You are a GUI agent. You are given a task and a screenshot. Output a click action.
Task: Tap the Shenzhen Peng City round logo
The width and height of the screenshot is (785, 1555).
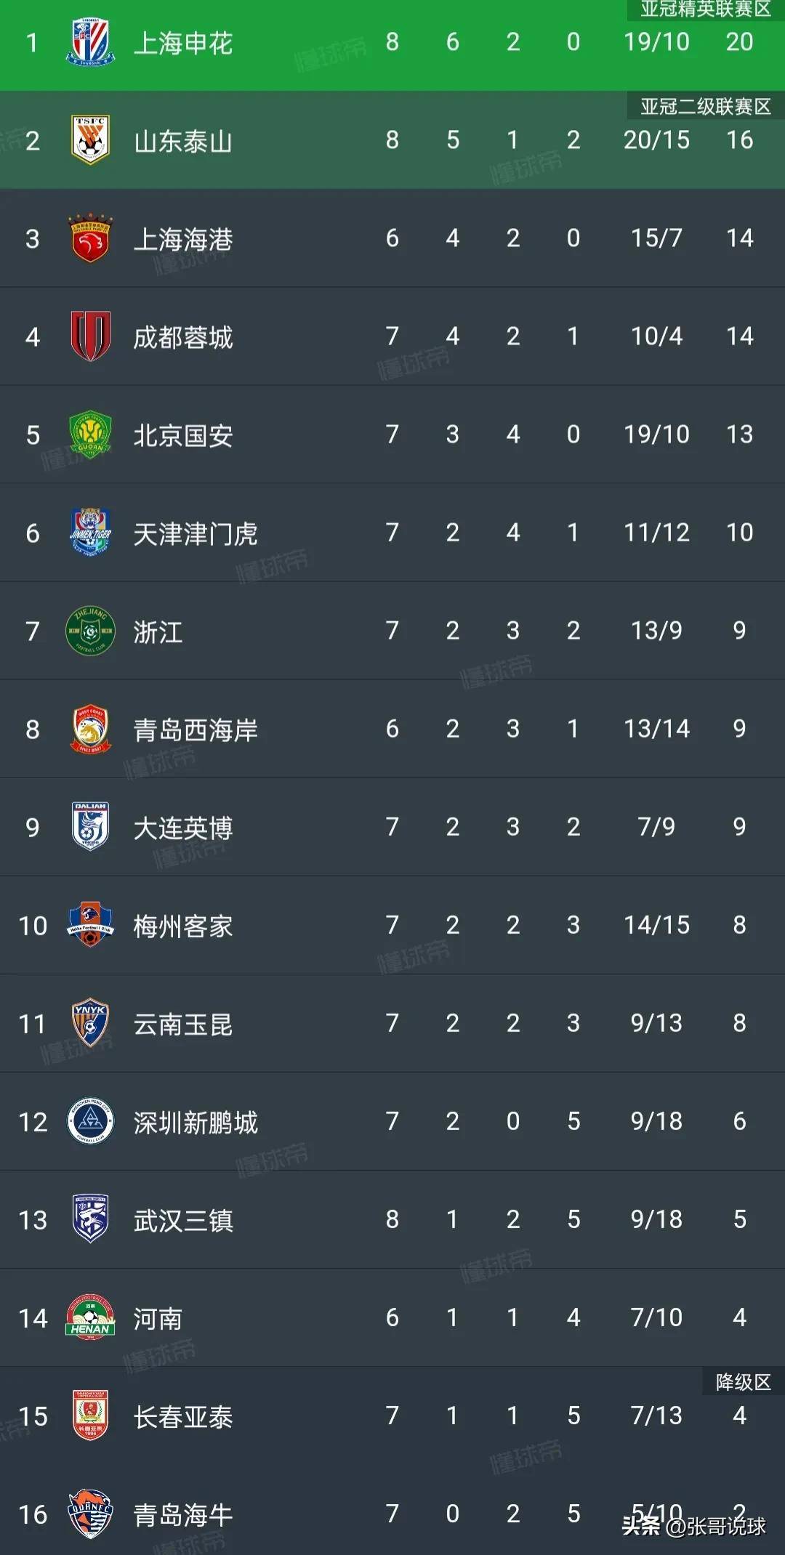point(90,1121)
